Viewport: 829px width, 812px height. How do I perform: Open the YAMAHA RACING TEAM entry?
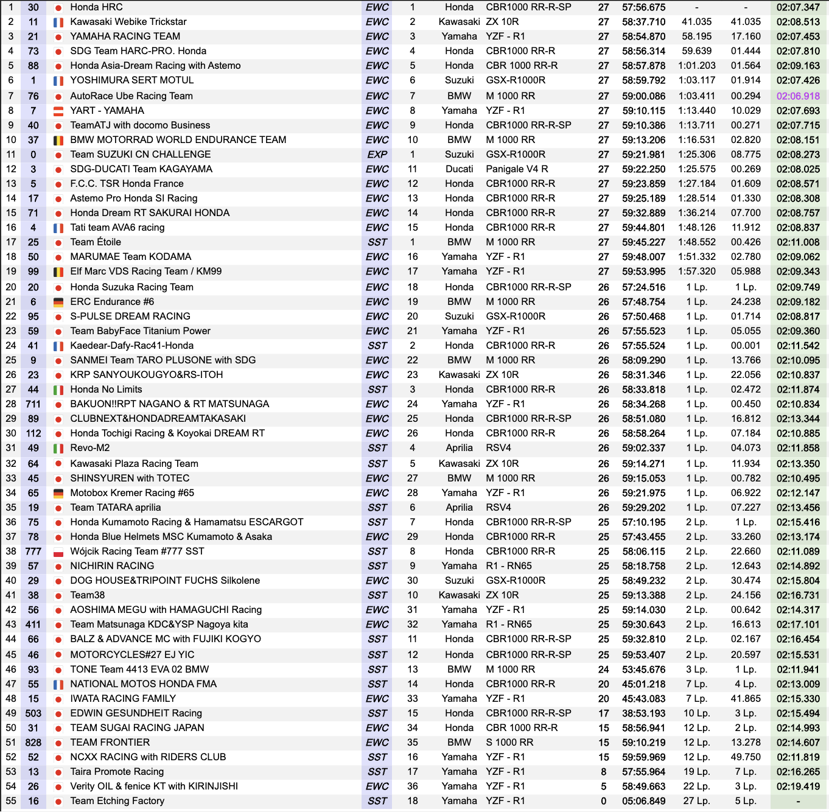pos(125,37)
